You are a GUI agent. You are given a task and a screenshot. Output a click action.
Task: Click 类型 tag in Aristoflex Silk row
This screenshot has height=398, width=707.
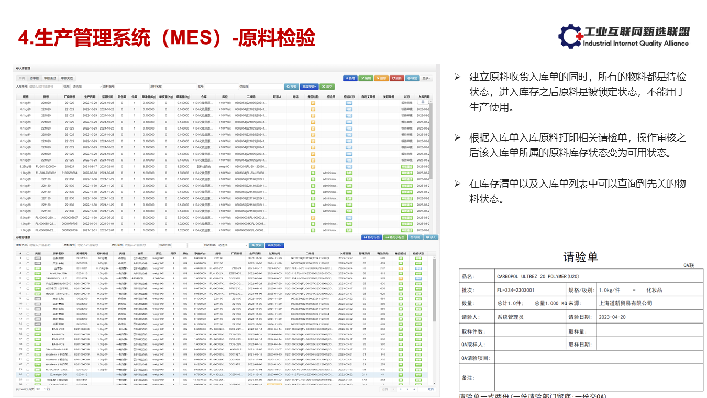(38, 273)
